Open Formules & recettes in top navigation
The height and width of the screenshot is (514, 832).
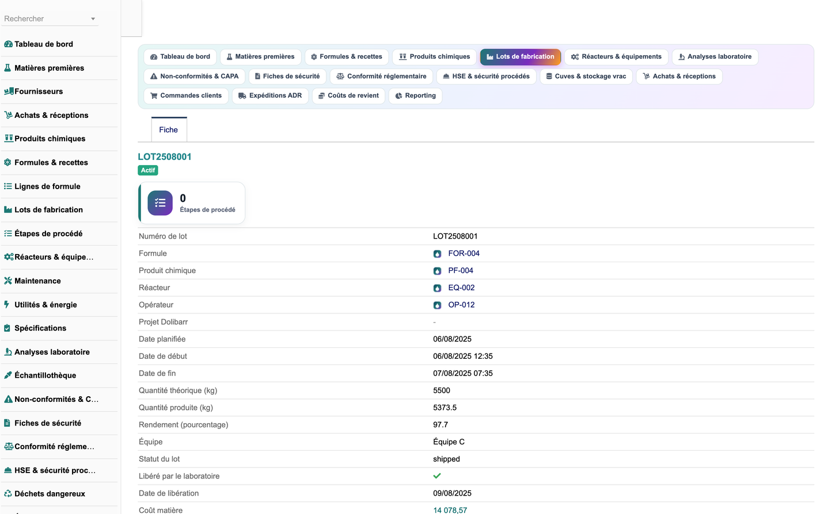point(347,57)
